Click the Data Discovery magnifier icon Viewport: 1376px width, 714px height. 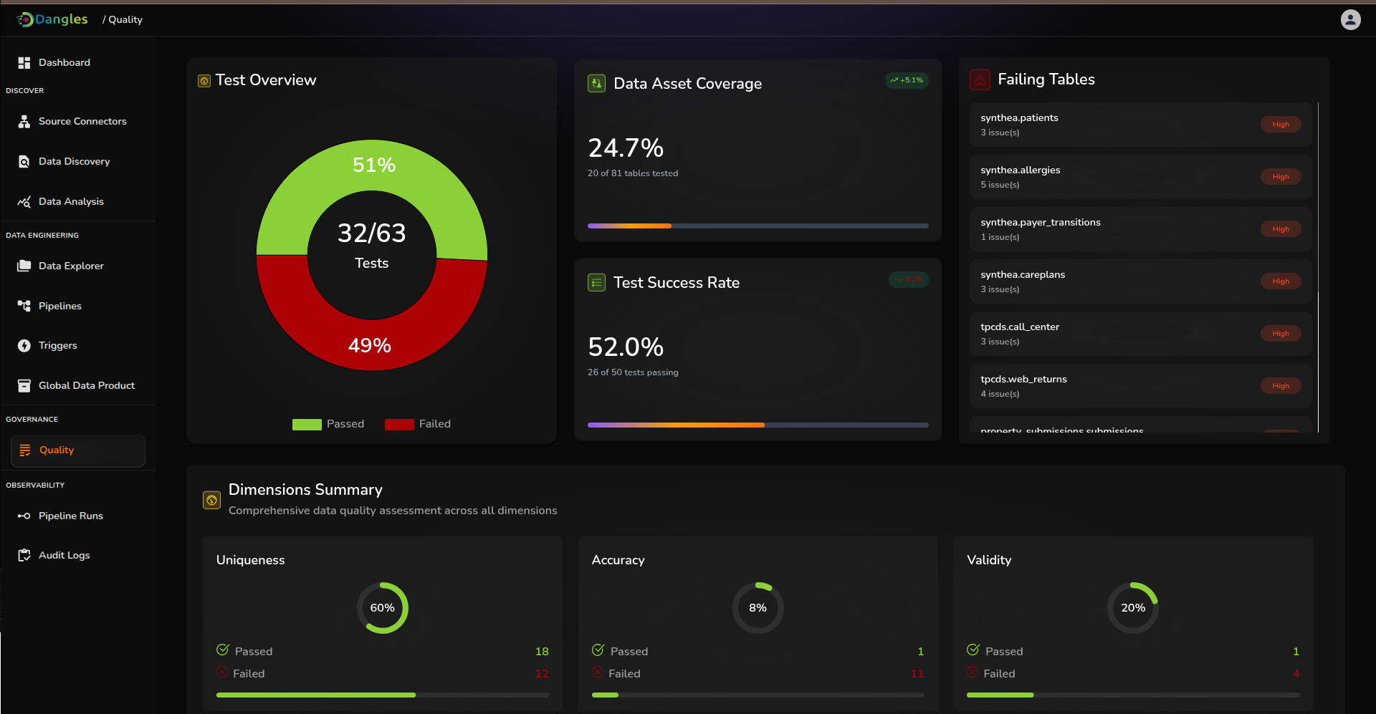coord(24,162)
